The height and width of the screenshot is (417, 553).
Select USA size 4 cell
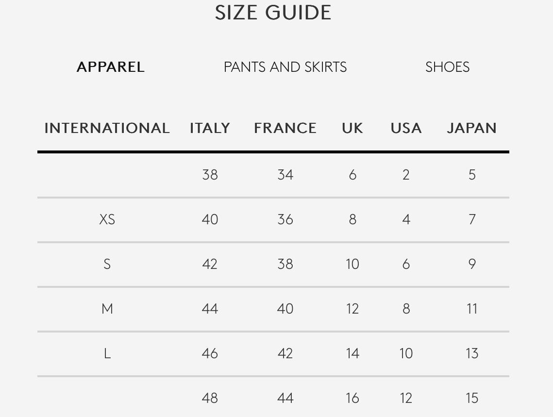tap(406, 219)
